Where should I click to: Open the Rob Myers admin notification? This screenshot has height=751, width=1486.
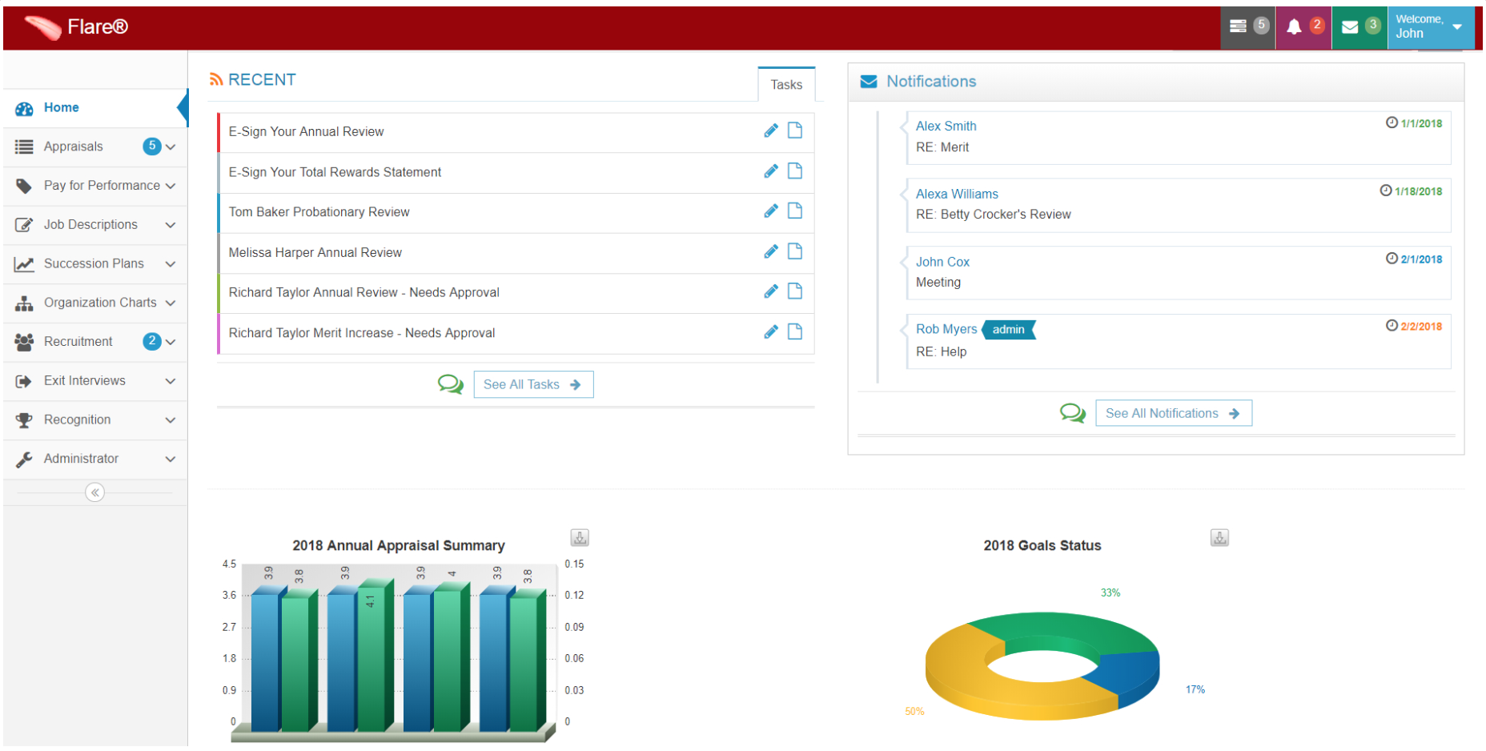946,328
